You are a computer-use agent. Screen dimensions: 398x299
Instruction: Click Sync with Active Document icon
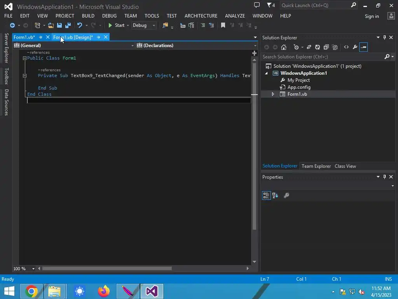pyautogui.click(x=309, y=47)
